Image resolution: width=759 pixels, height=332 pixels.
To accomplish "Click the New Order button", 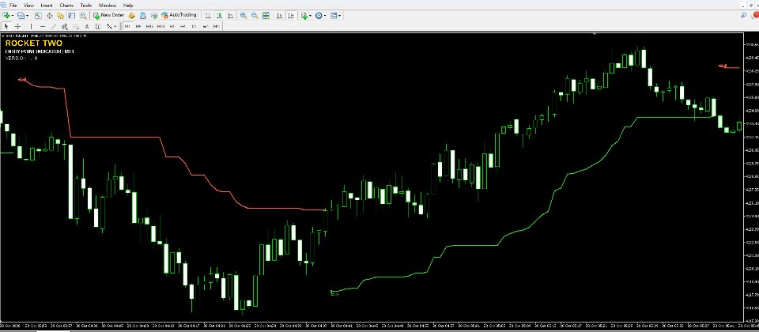I will [109, 16].
